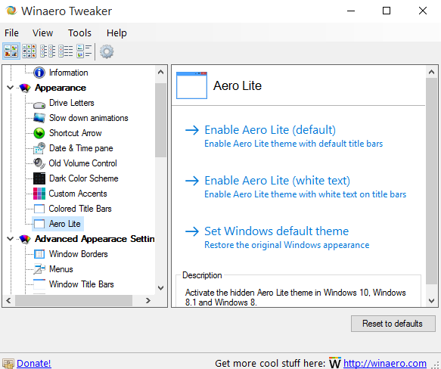Viewport: 441px width, 369px height.
Task: Switch to small icons grid view
Action: coord(30,51)
